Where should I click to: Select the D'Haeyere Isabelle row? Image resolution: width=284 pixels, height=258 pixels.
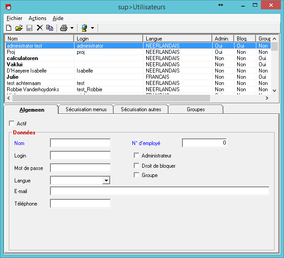(138, 71)
